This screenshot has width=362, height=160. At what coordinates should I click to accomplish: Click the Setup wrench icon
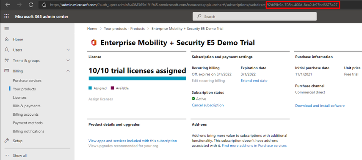click(7, 141)
